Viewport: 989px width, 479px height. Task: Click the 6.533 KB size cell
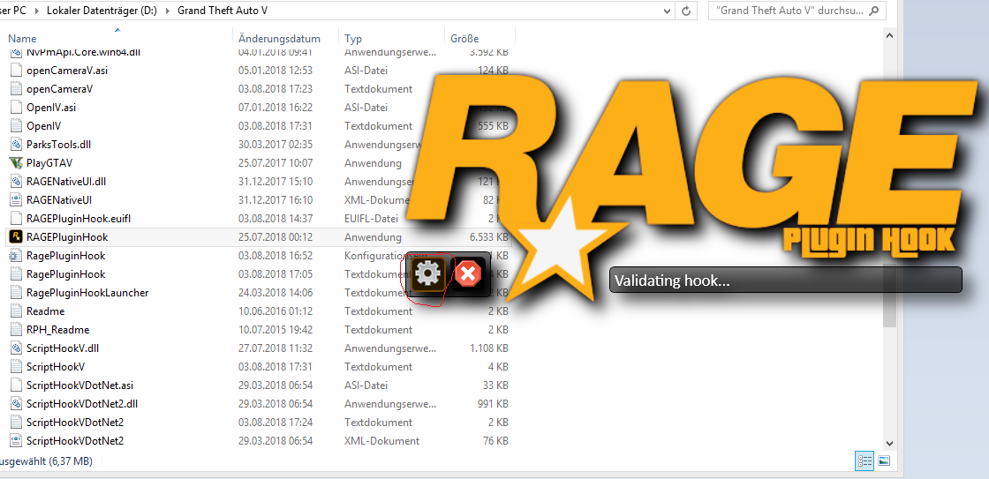[489, 237]
